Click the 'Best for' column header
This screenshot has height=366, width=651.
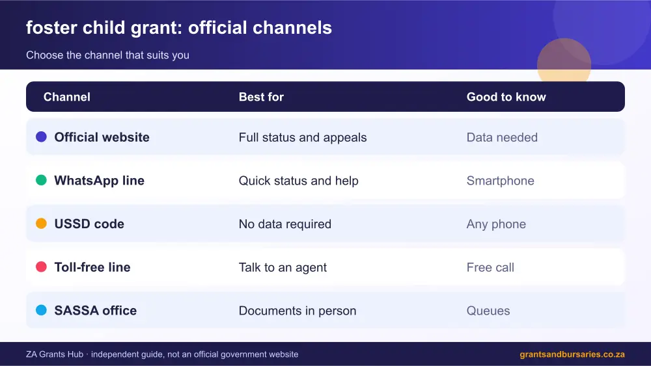click(x=261, y=97)
